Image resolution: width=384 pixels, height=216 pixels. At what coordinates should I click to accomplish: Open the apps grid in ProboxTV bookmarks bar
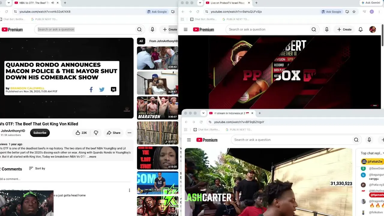182,19
